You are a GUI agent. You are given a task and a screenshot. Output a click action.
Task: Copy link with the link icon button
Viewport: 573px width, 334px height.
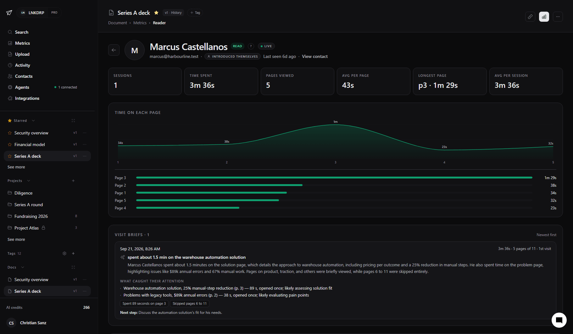click(530, 17)
